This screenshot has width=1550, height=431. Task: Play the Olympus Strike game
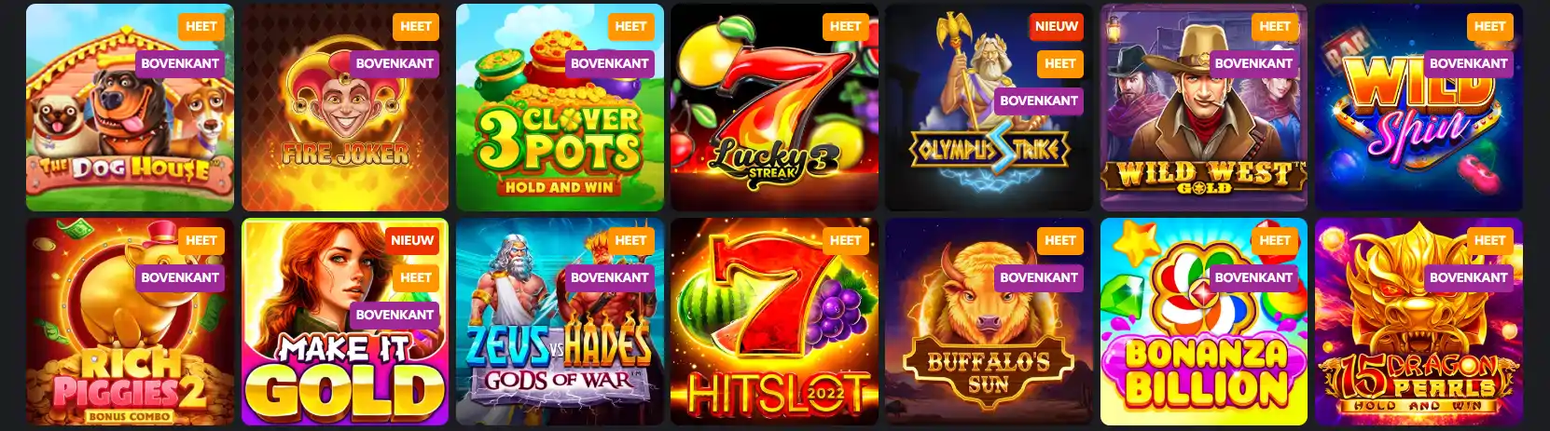pos(989,107)
